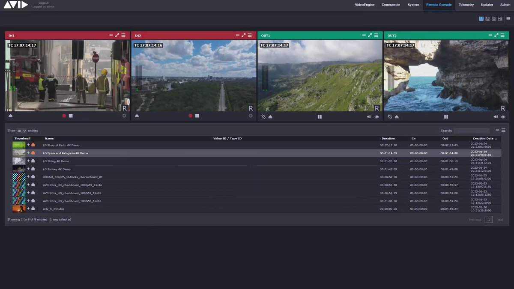Open the VideoEngine tab
Image resolution: width=514 pixels, height=289 pixels.
click(x=365, y=5)
